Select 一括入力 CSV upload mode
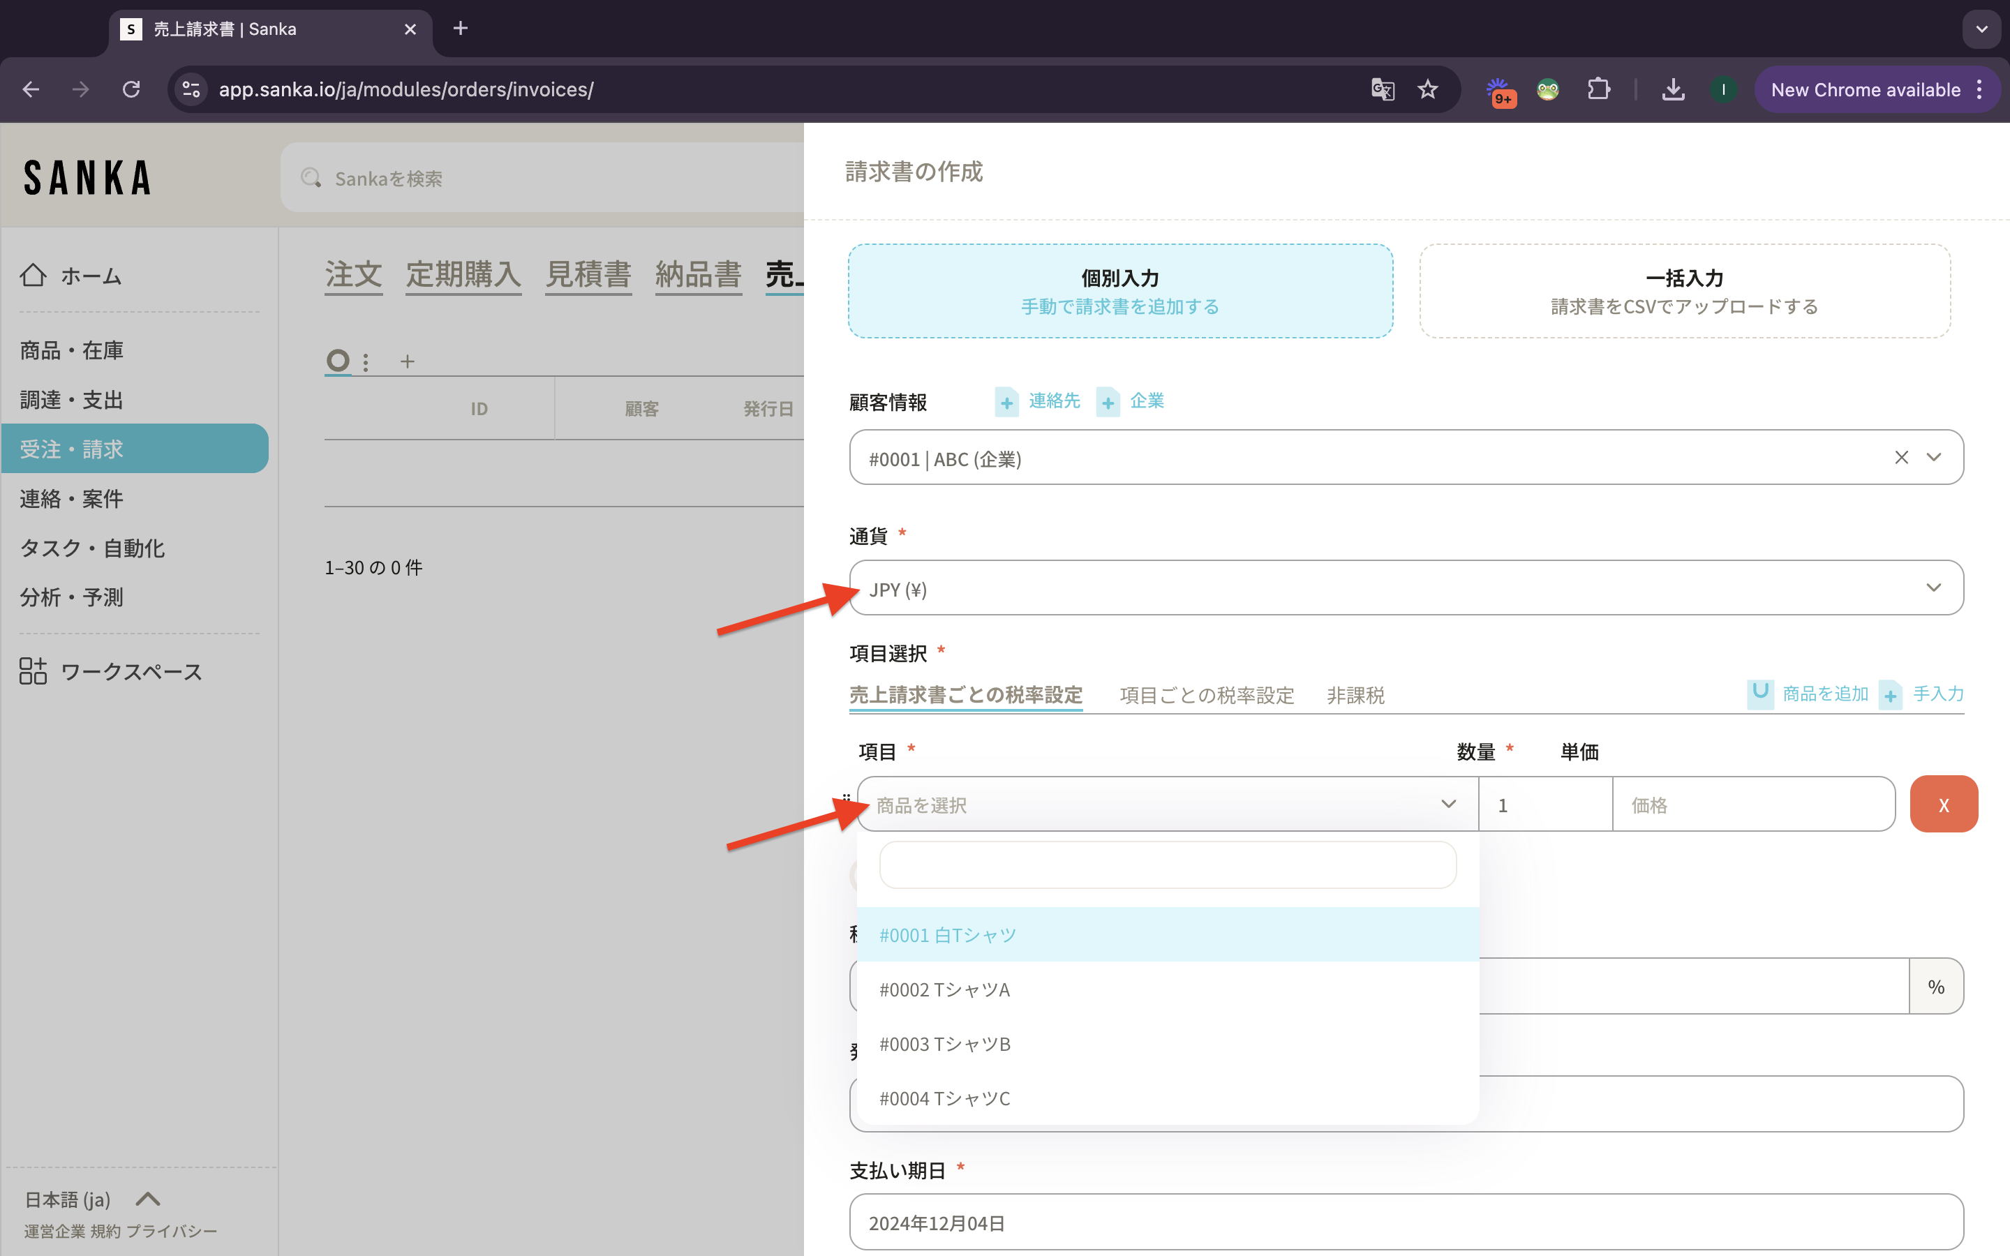Image resolution: width=2010 pixels, height=1256 pixels. tap(1684, 291)
